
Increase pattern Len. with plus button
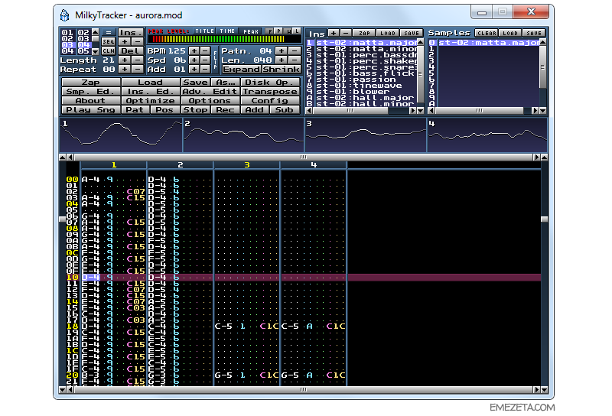pos(282,60)
